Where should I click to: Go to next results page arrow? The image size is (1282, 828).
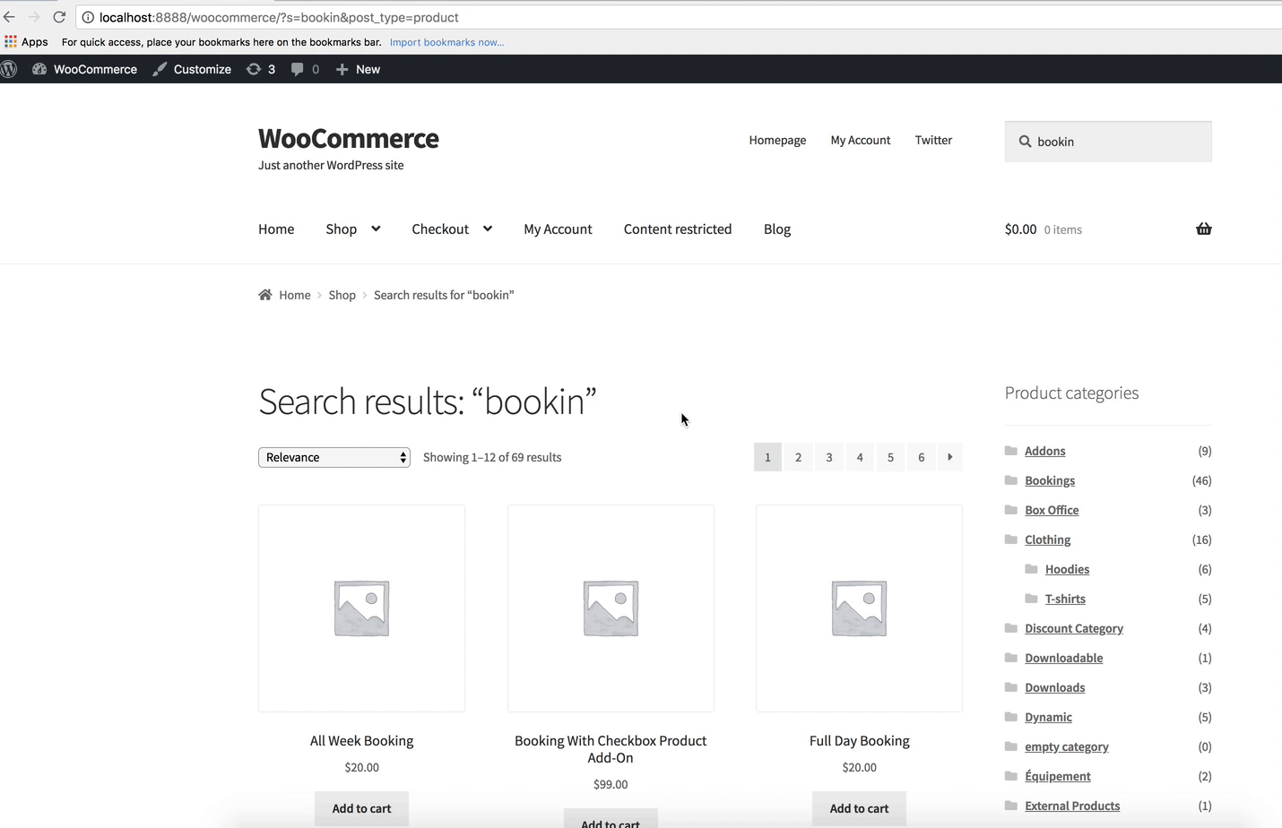point(949,457)
